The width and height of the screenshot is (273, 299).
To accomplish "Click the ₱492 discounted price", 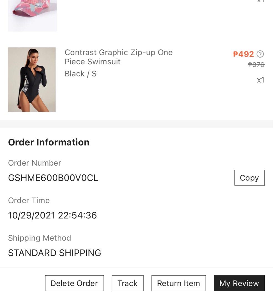I will tap(243, 54).
